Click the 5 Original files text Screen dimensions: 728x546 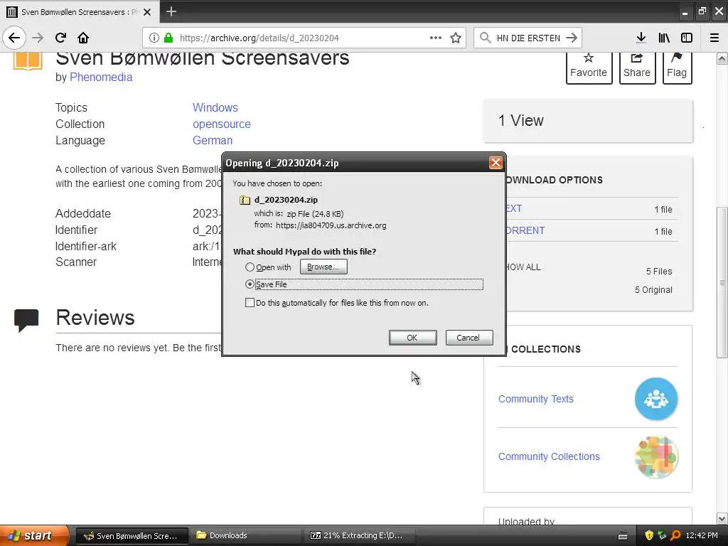tap(653, 290)
